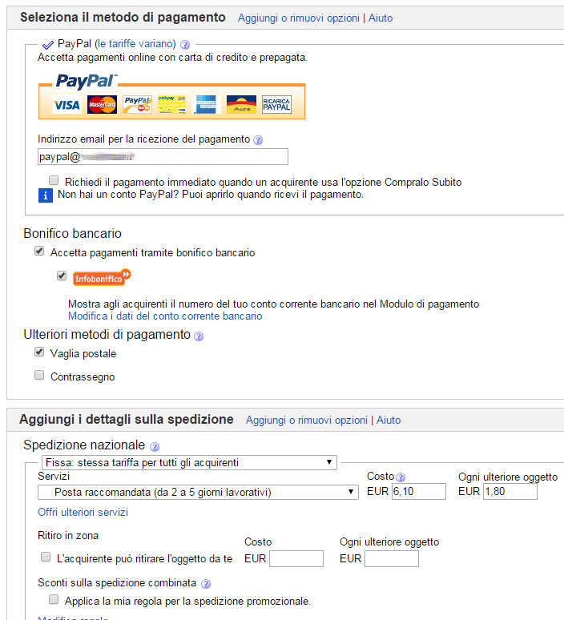Viewport: 564px width, 620px height.
Task: Click the help icon beside Spedizione nazionale
Action: click(155, 446)
